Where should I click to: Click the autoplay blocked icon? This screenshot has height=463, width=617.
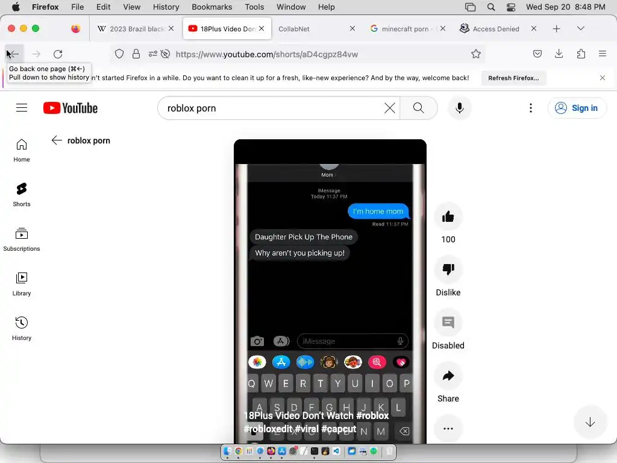point(165,54)
